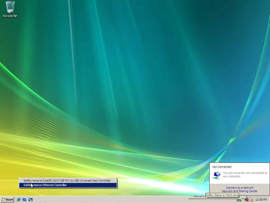Click the 12:58 PM clock
The height and width of the screenshot is (203, 270).
261,200
